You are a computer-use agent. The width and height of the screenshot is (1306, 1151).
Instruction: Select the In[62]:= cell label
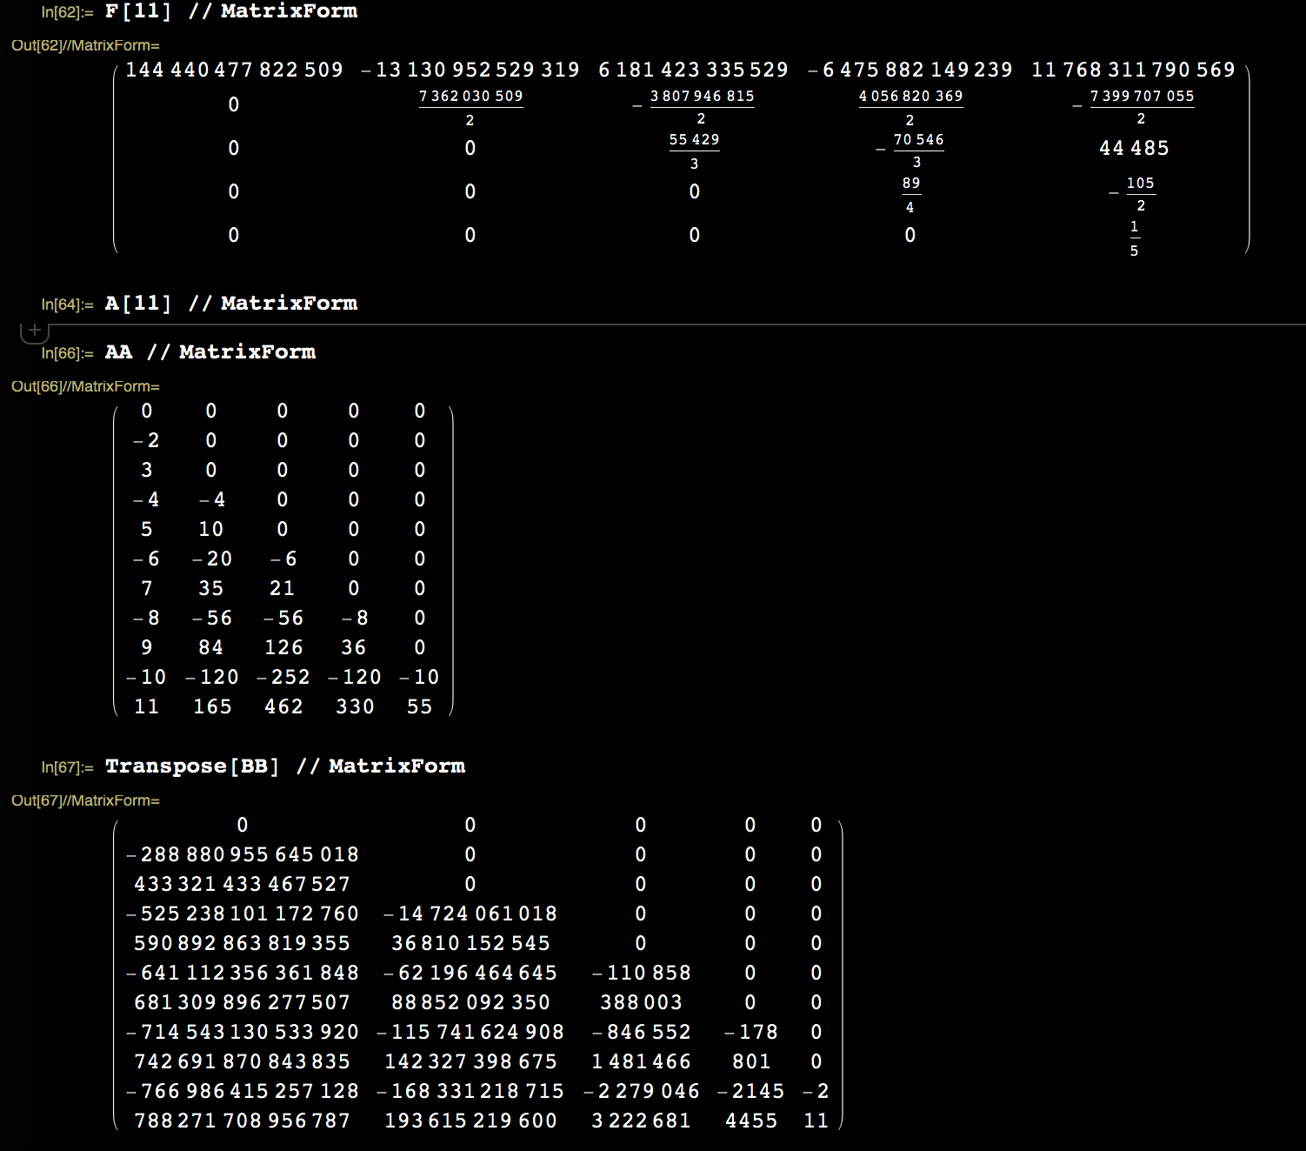click(x=67, y=12)
